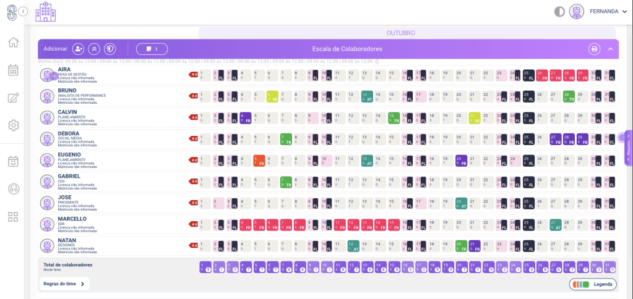Open the calendar icon in left sidebar
The height and width of the screenshot is (299, 633).
point(13,70)
